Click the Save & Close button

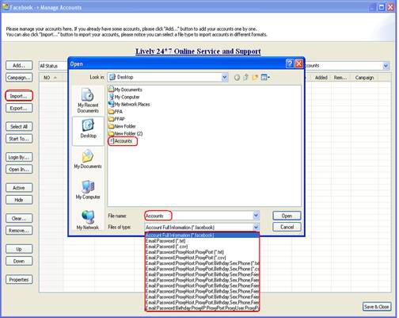click(x=376, y=307)
